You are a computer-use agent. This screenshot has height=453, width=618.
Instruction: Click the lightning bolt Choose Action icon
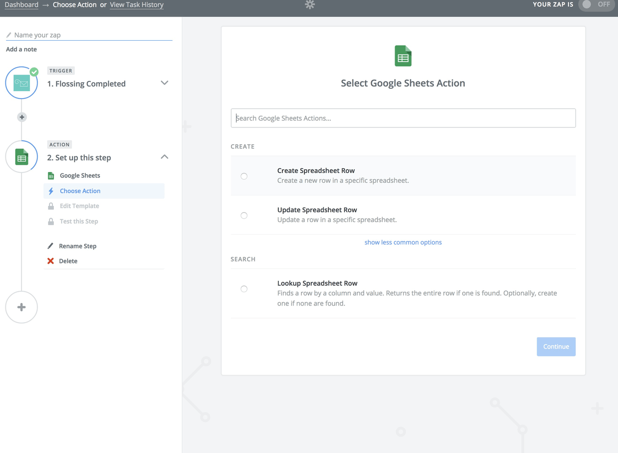[x=51, y=191]
